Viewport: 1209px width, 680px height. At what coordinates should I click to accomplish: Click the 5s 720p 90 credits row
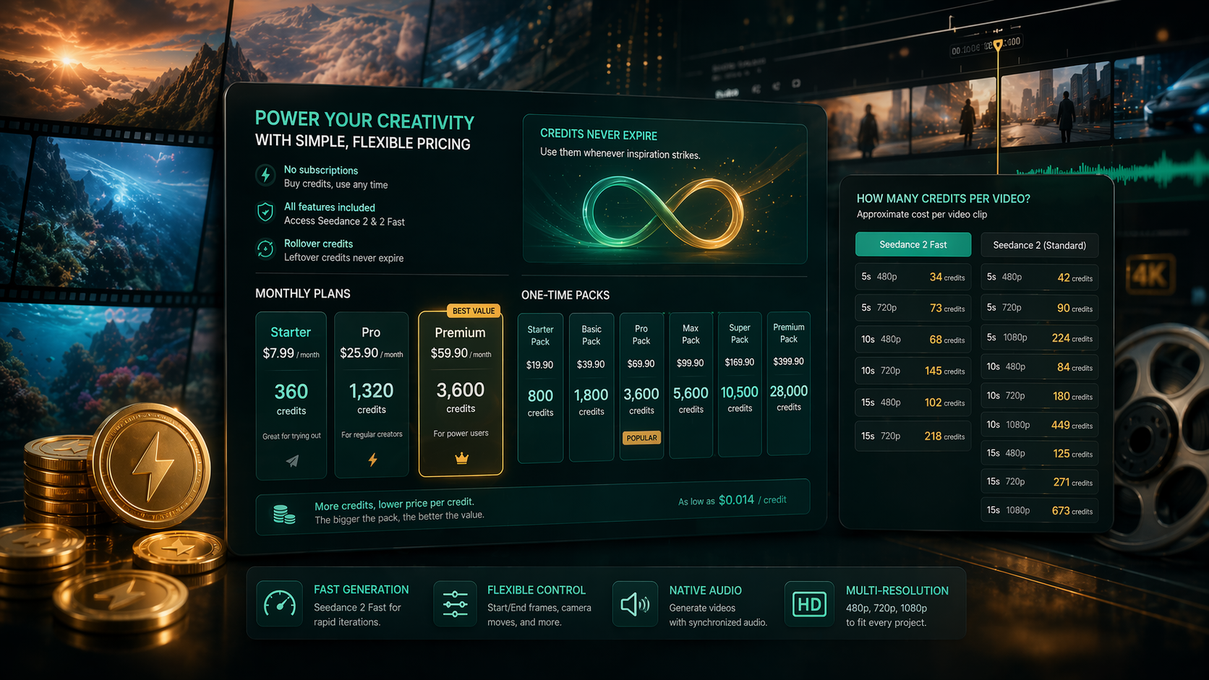pyautogui.click(x=1039, y=308)
